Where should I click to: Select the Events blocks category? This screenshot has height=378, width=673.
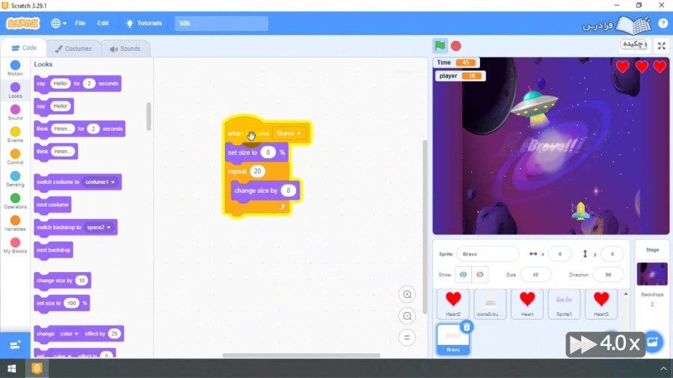click(15, 134)
